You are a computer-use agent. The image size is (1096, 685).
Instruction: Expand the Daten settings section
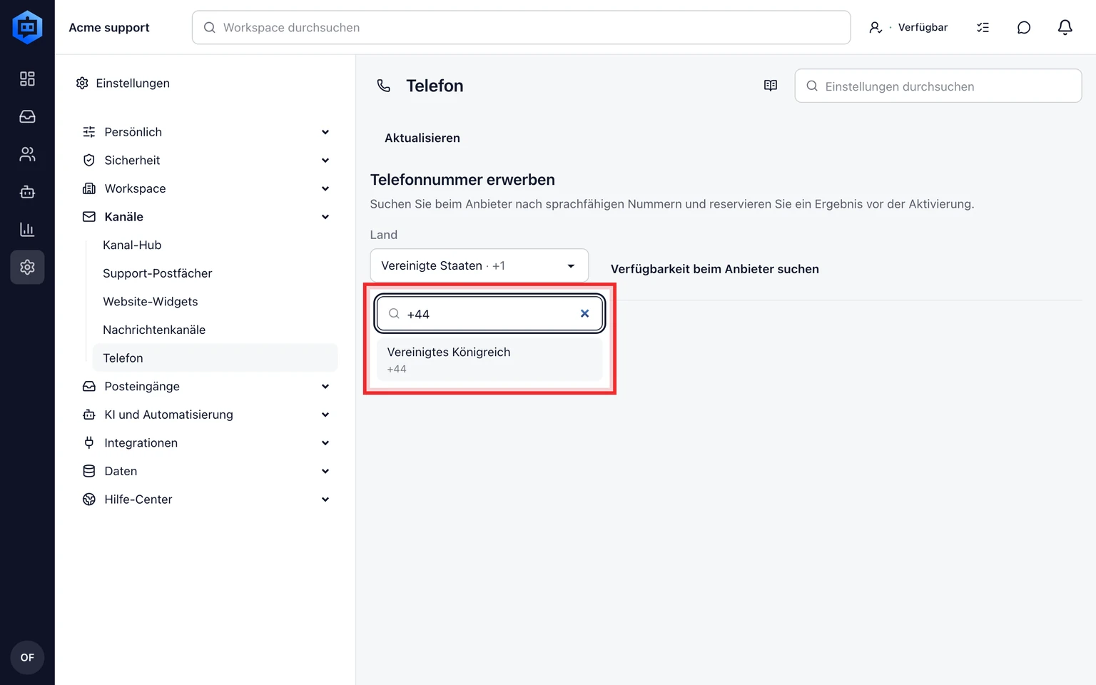tap(207, 471)
